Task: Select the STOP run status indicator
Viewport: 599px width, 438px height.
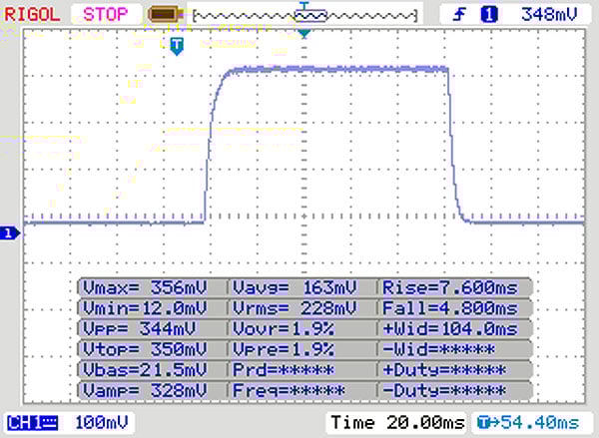Action: 106,15
